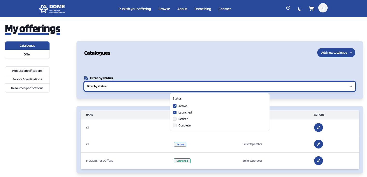The height and width of the screenshot is (177, 367).
Task: Click the DOME logo in header
Action: (52, 9)
